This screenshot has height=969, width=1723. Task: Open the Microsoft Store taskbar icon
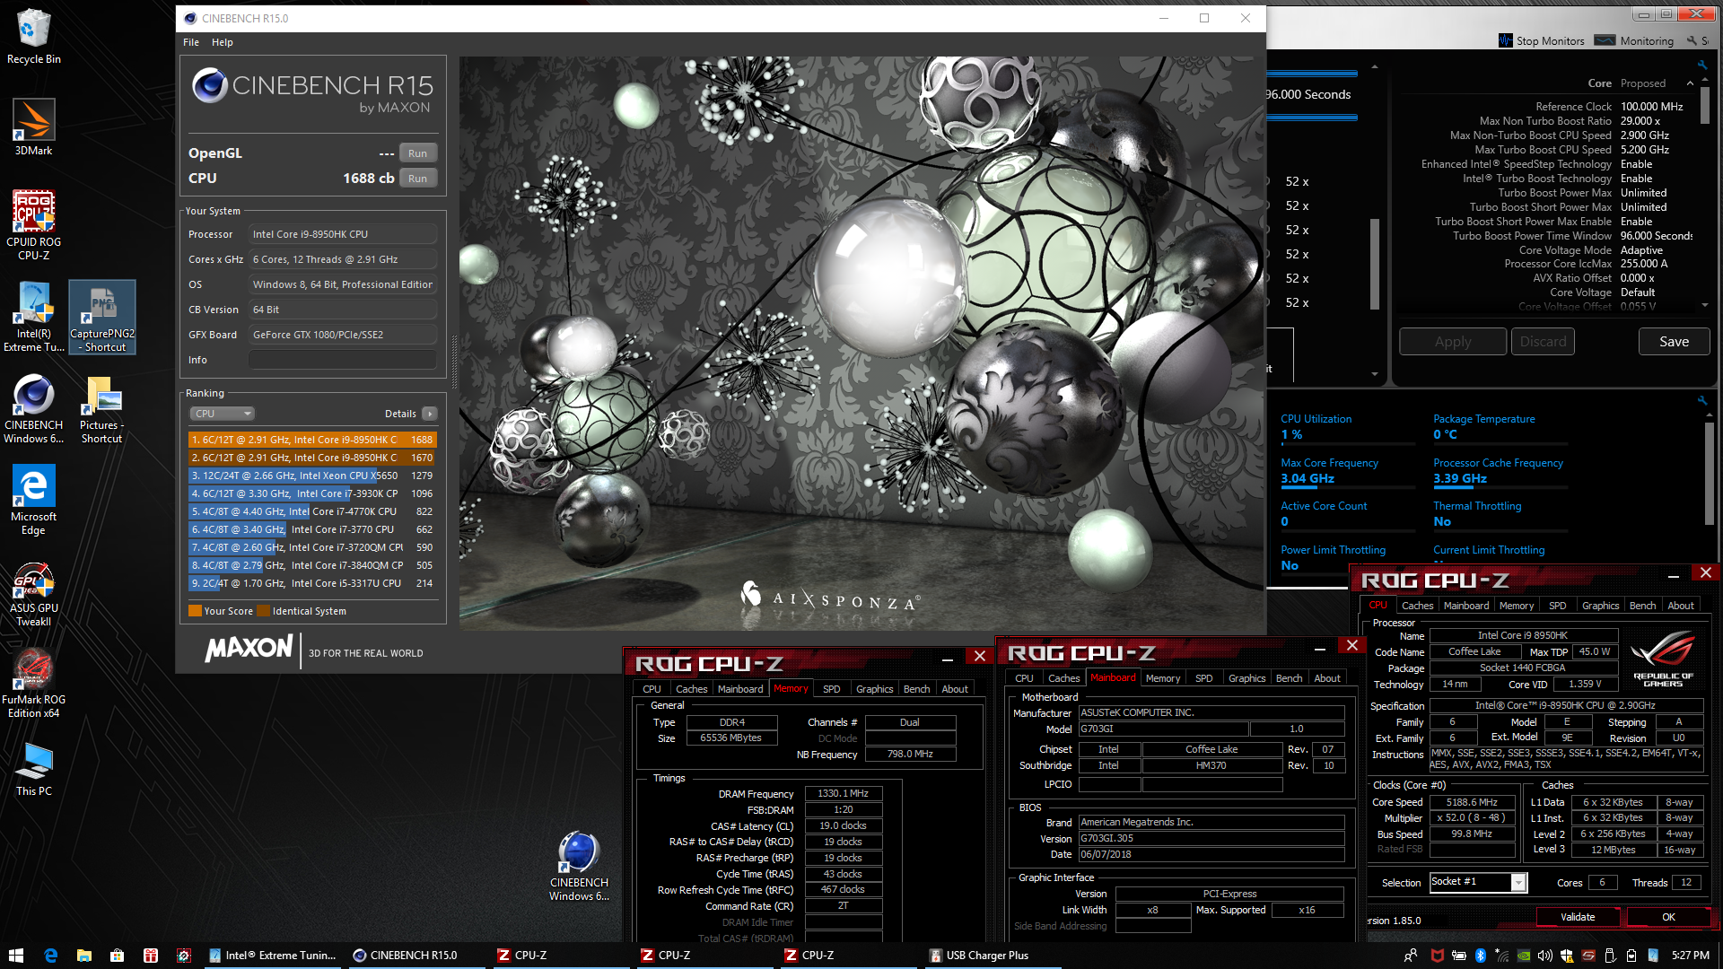117,956
